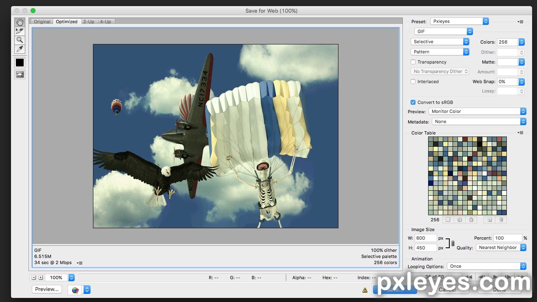Open the Colors count dropdown arrow
Image resolution: width=537 pixels, height=302 pixels.
click(522, 42)
